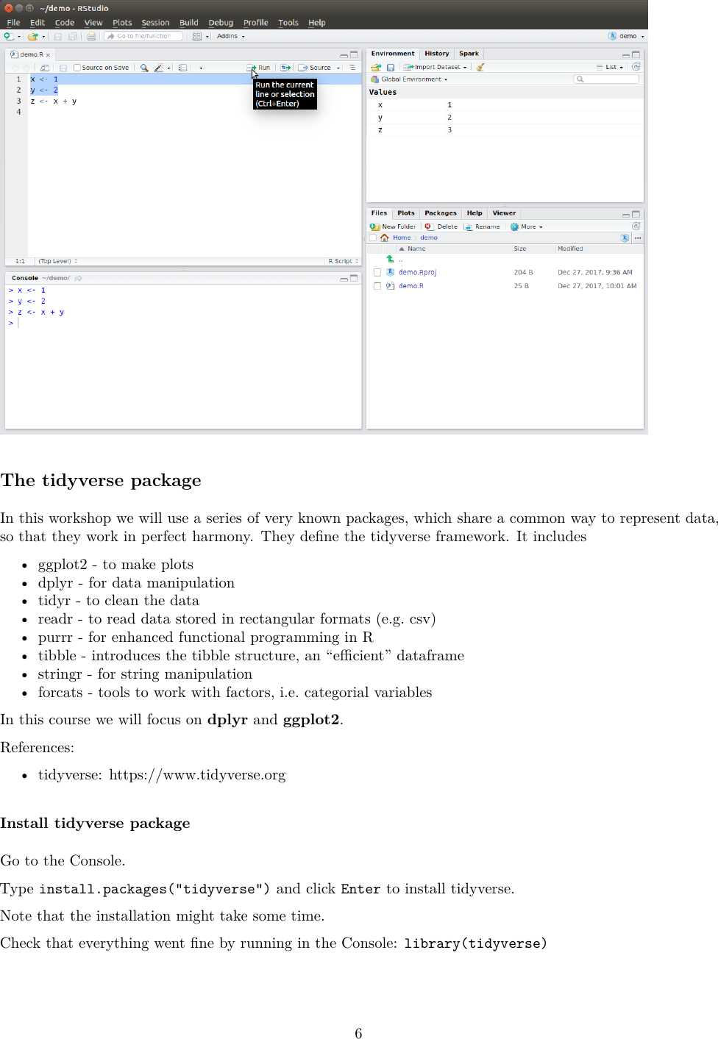This screenshot has width=718, height=1039.
Task: Open the demo project dropdown
Action: coord(626,36)
